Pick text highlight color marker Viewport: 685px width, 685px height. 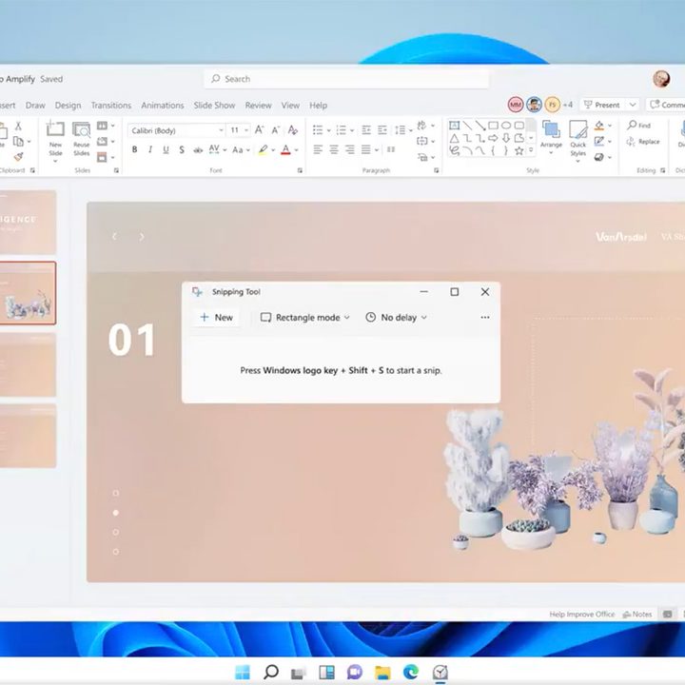click(x=263, y=150)
